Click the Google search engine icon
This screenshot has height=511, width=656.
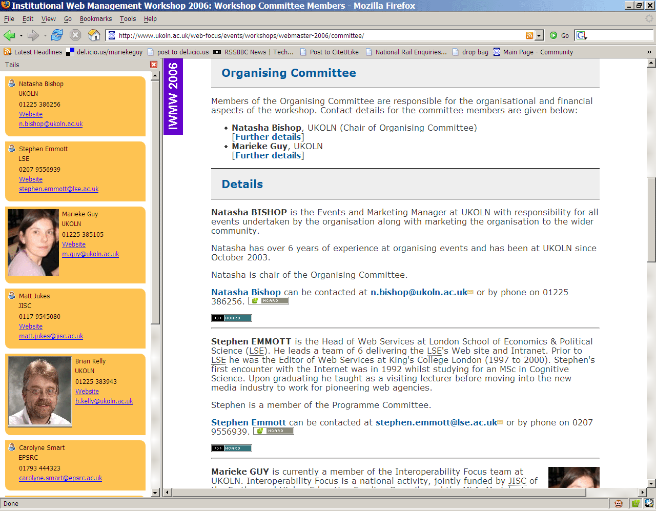581,35
